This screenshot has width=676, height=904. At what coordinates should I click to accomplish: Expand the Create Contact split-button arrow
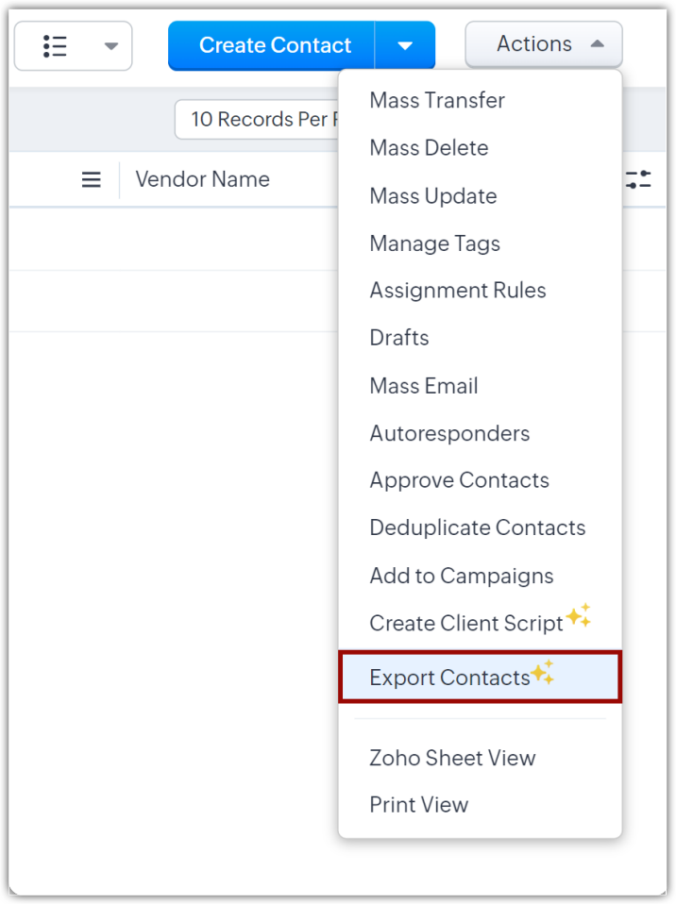405,45
